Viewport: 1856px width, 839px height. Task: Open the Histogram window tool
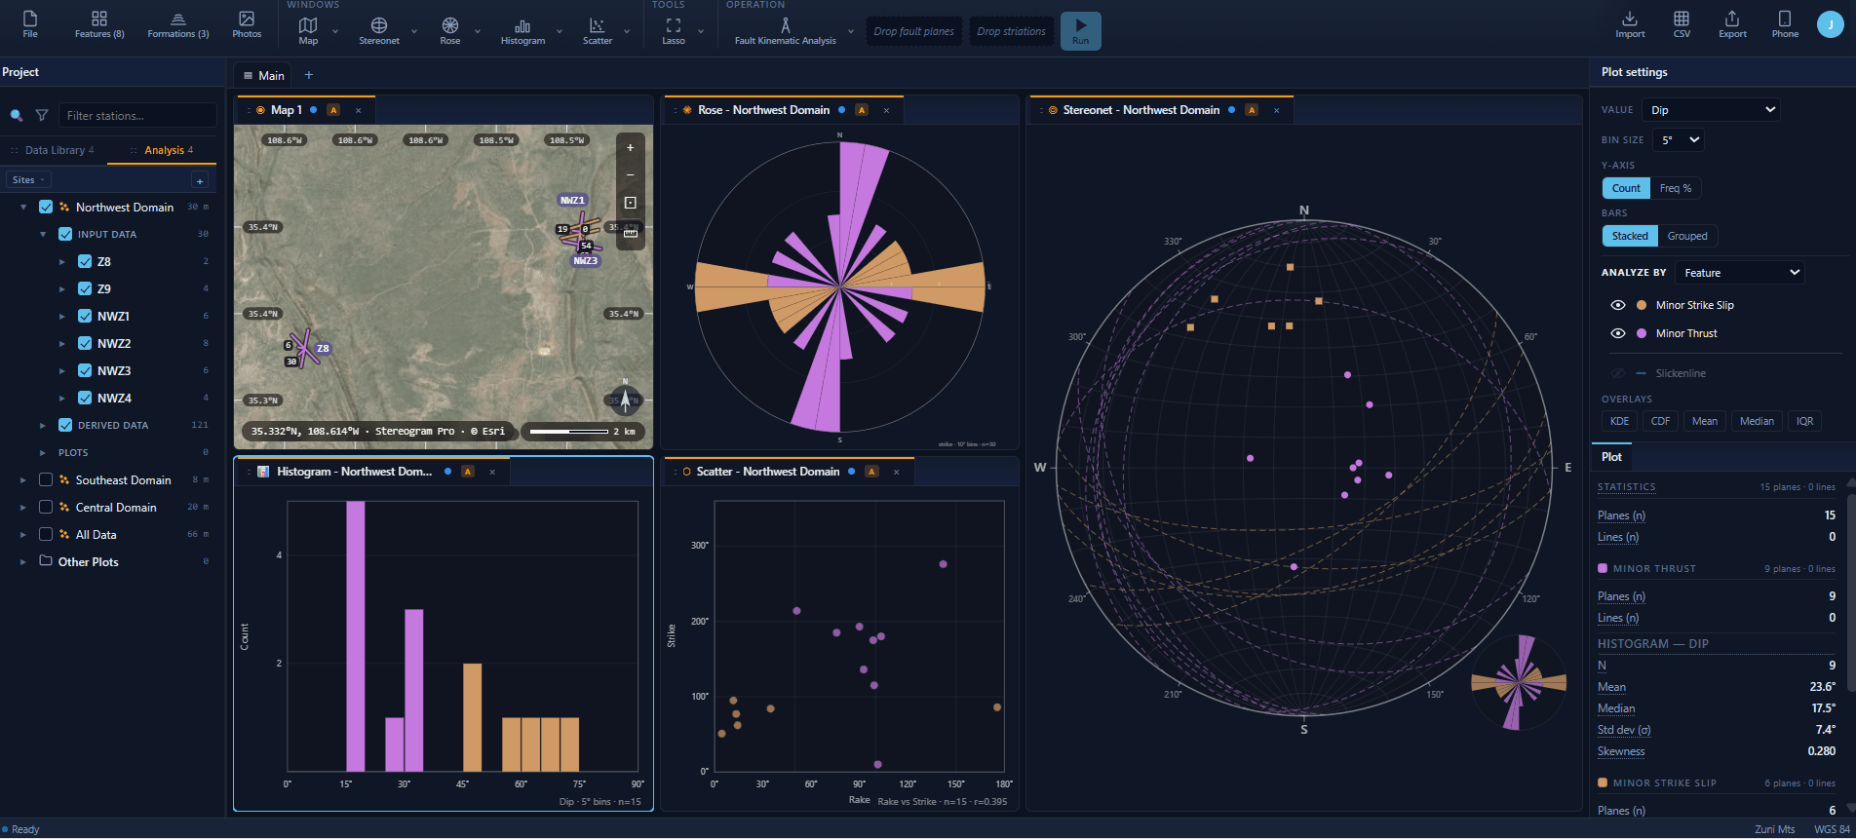(522, 30)
